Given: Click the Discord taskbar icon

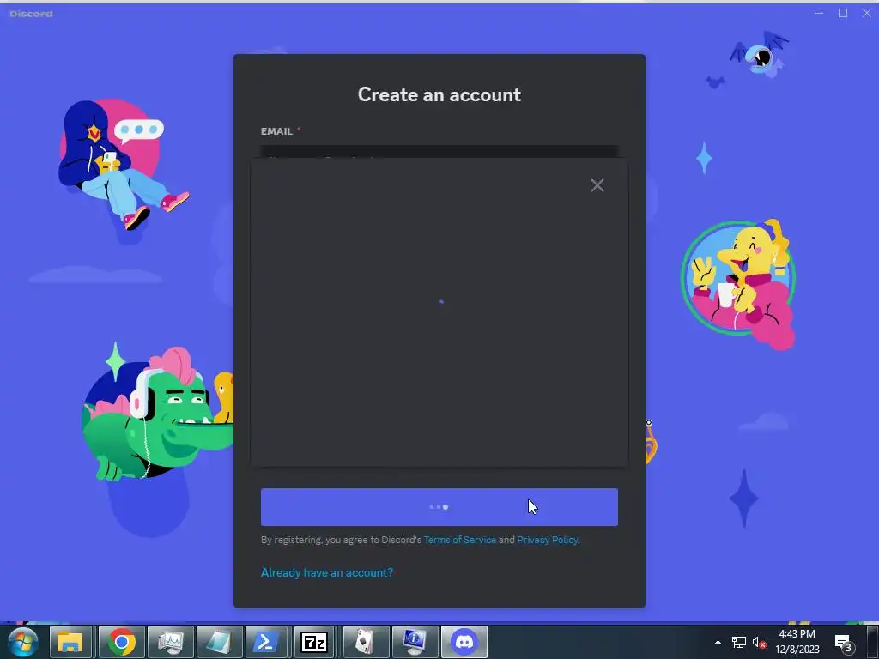Looking at the screenshot, I should tap(464, 642).
